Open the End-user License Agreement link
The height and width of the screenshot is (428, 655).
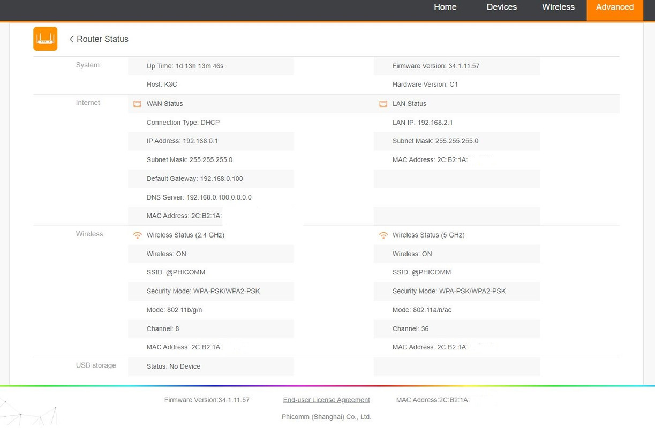point(327,400)
